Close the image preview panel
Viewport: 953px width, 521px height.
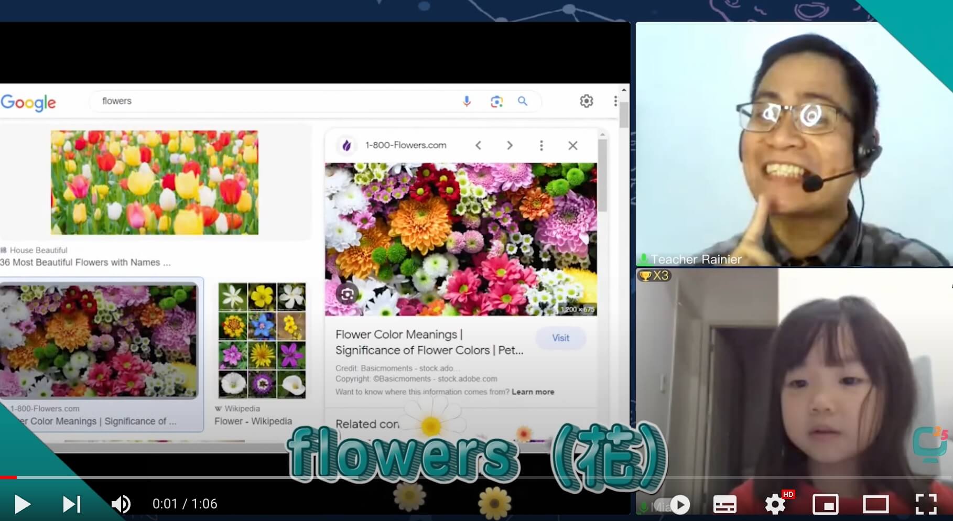[x=573, y=145]
